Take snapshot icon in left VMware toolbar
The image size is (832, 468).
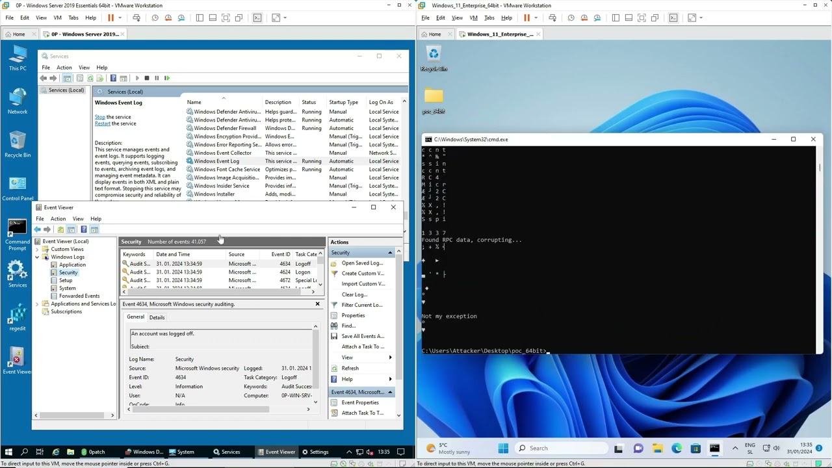pyautogui.click(x=155, y=18)
